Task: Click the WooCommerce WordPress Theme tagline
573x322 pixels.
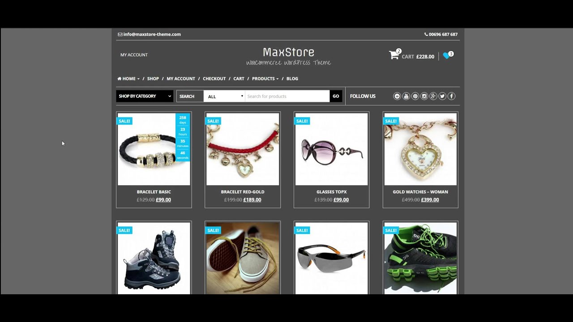Action: click(289, 63)
